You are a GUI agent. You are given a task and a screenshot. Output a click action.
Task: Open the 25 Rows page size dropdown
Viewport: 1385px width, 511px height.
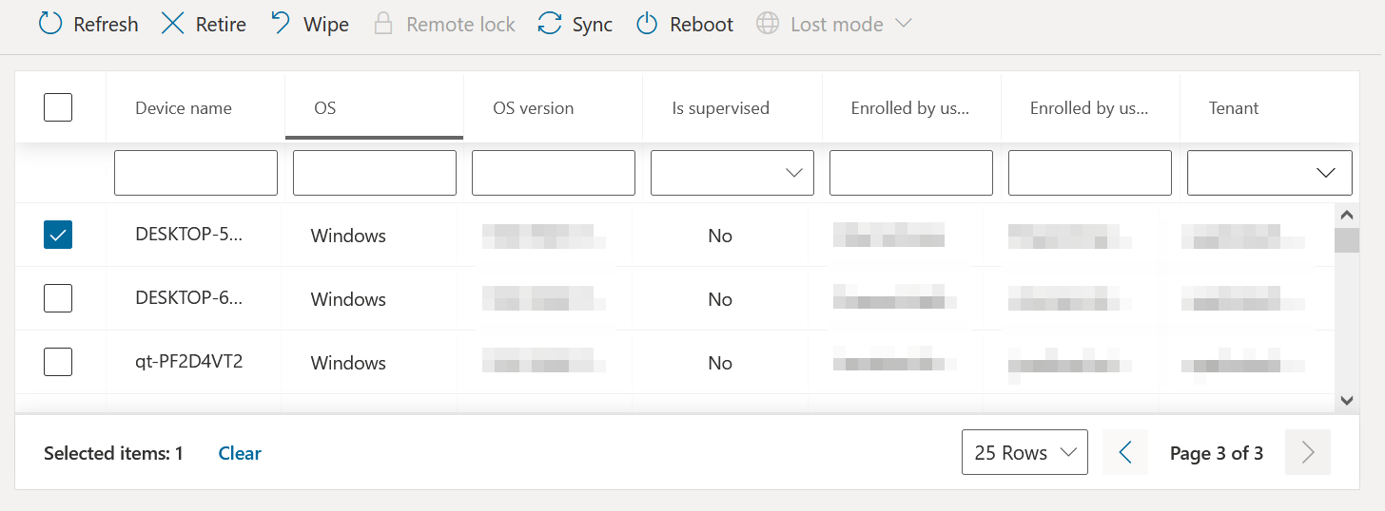1024,453
